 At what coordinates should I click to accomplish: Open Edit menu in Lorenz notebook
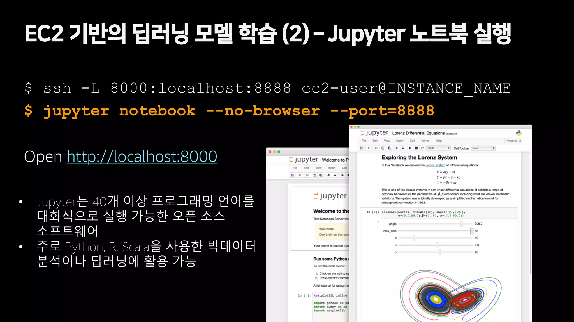375,141
